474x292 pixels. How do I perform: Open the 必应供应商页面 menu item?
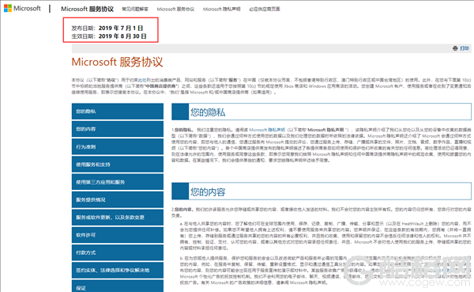tap(264, 9)
